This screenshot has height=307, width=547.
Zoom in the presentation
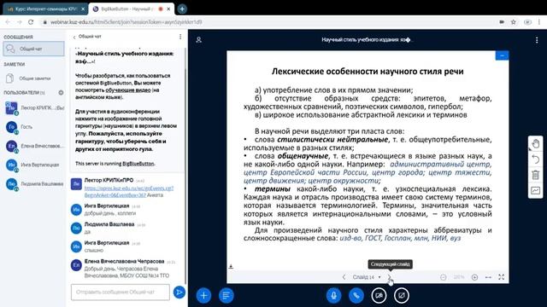pyautogui.click(x=474, y=277)
